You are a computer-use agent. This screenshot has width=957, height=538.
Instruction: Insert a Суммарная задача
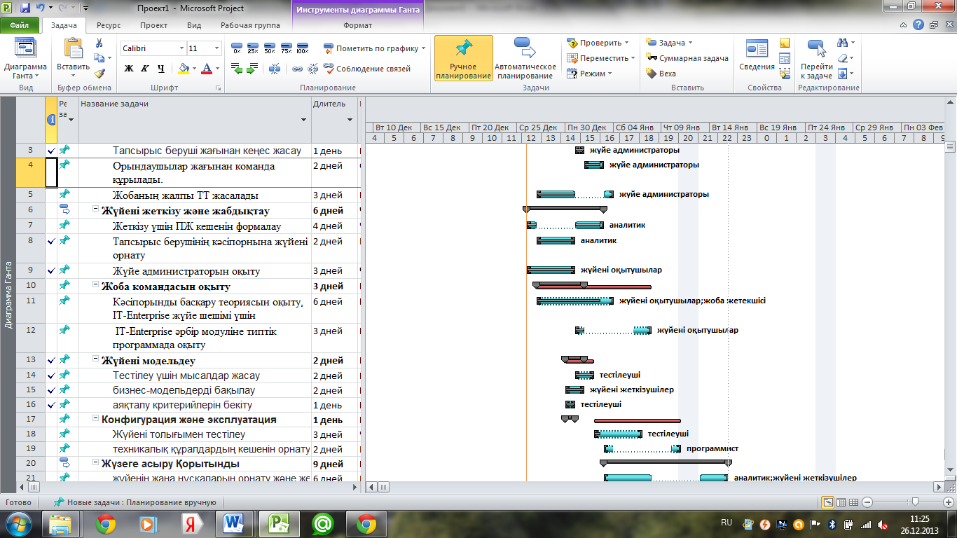click(x=687, y=58)
